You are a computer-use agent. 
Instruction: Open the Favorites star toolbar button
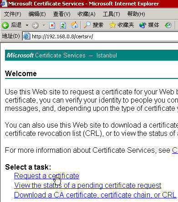click(122, 25)
